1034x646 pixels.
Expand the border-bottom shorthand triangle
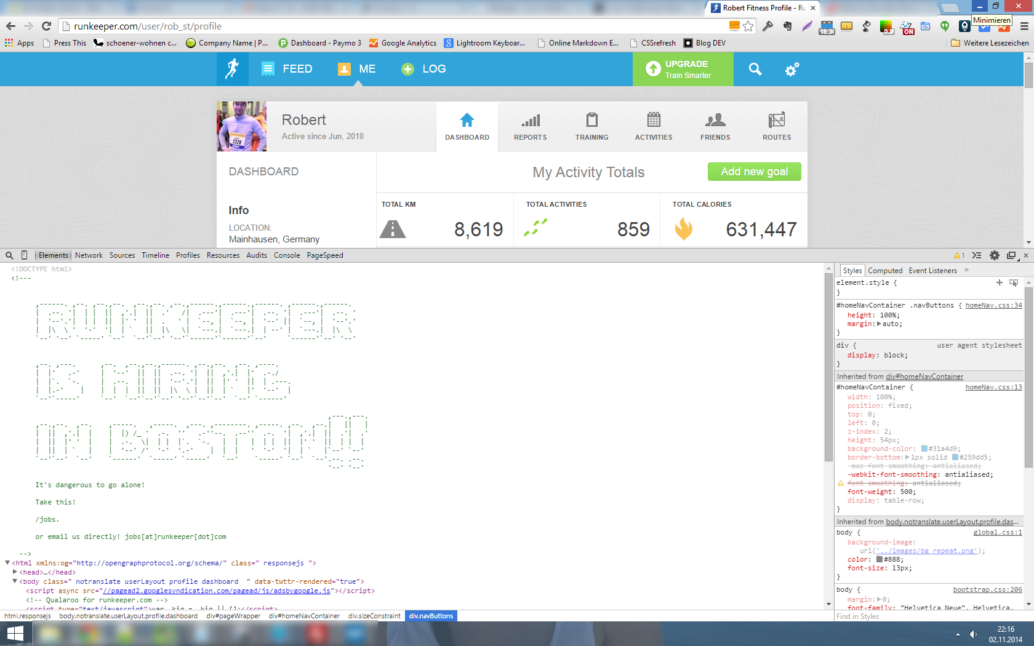pyautogui.click(x=907, y=457)
